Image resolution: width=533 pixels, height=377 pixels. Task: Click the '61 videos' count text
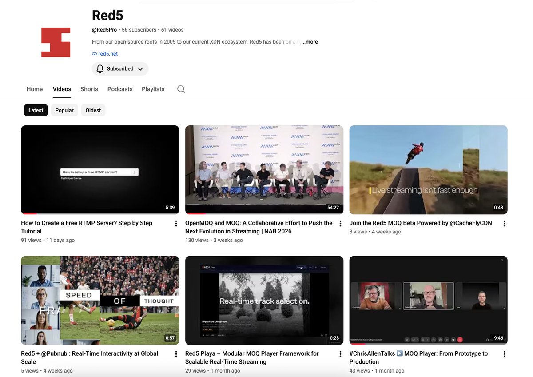(x=172, y=30)
